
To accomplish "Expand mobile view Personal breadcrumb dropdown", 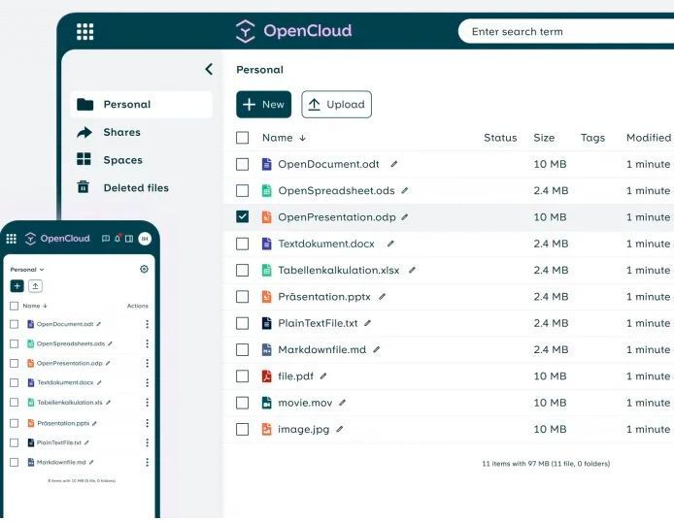I will click(27, 270).
